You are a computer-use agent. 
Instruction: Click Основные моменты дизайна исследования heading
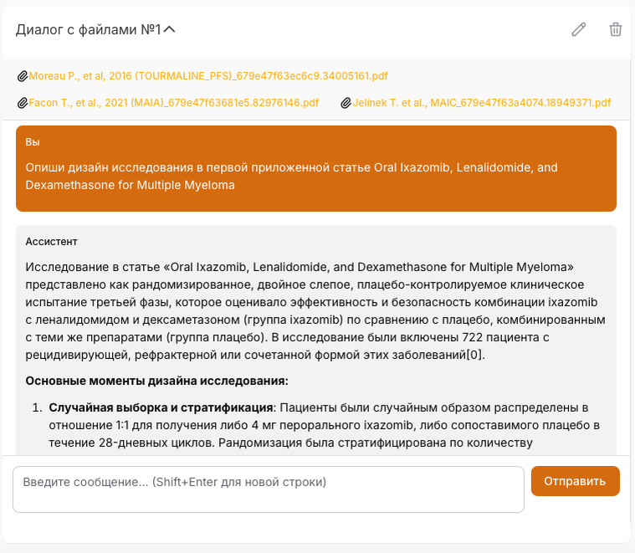click(x=156, y=381)
